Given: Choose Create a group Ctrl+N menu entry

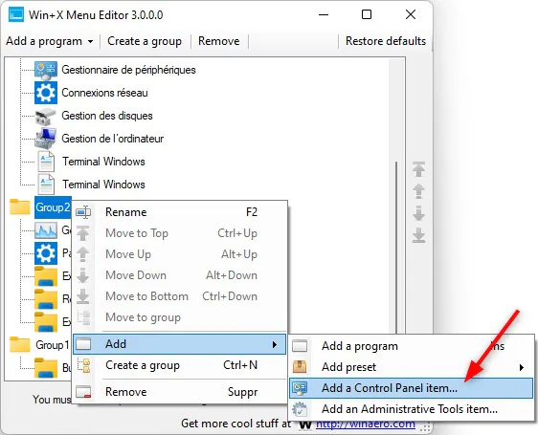Looking at the screenshot, I should click(x=180, y=365).
